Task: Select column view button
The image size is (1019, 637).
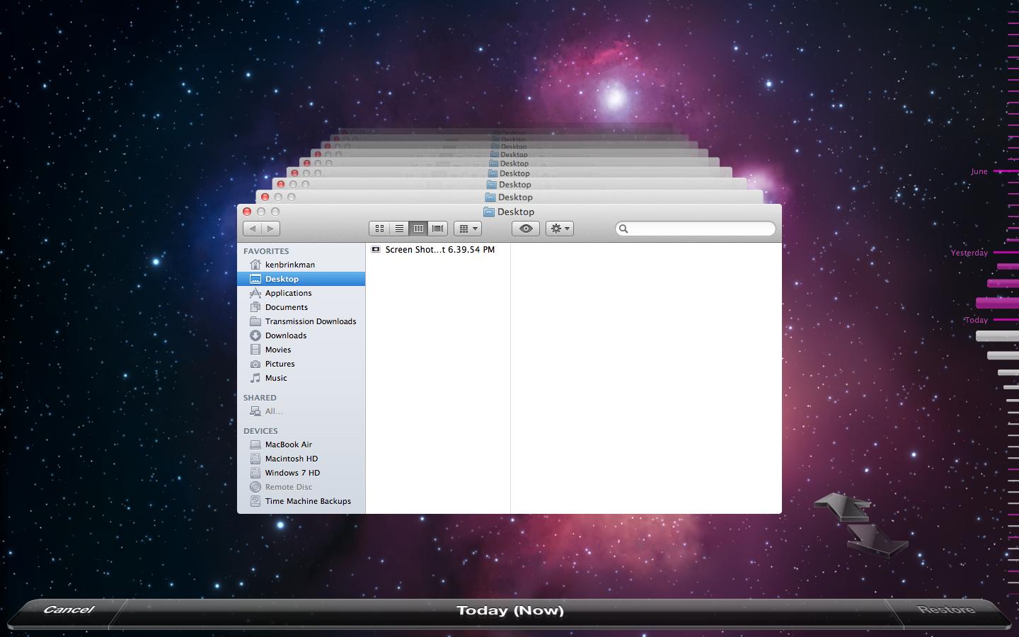Action: 418,229
